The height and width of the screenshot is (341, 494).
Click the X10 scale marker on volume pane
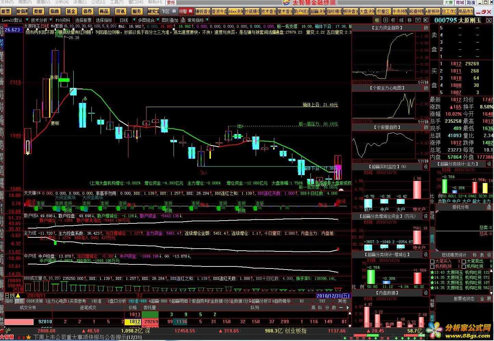pos(18,289)
